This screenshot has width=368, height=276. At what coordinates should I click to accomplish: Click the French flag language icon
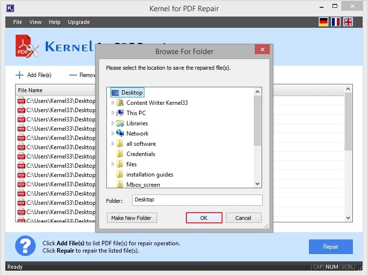point(336,22)
